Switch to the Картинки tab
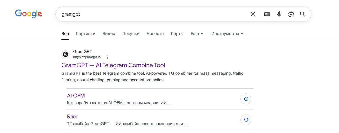This screenshot has width=339, height=133. point(86,34)
